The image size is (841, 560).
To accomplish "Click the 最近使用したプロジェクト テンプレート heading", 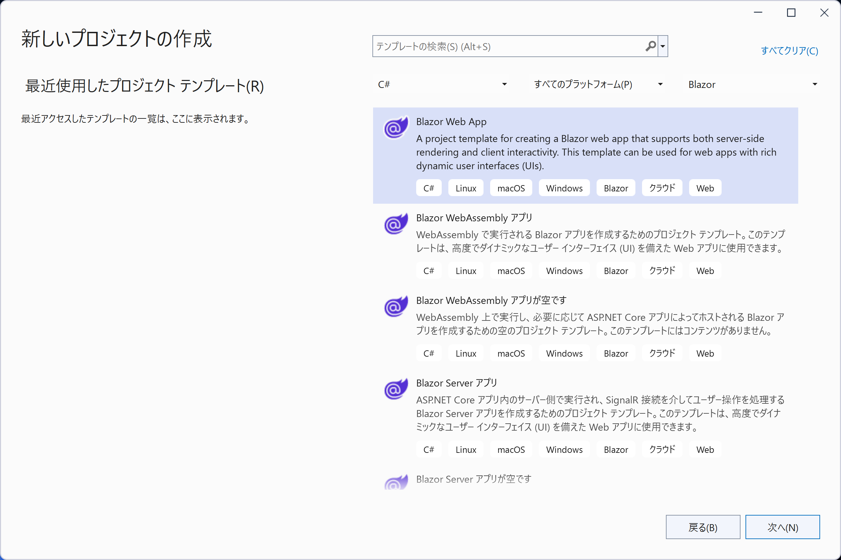I will coord(145,86).
